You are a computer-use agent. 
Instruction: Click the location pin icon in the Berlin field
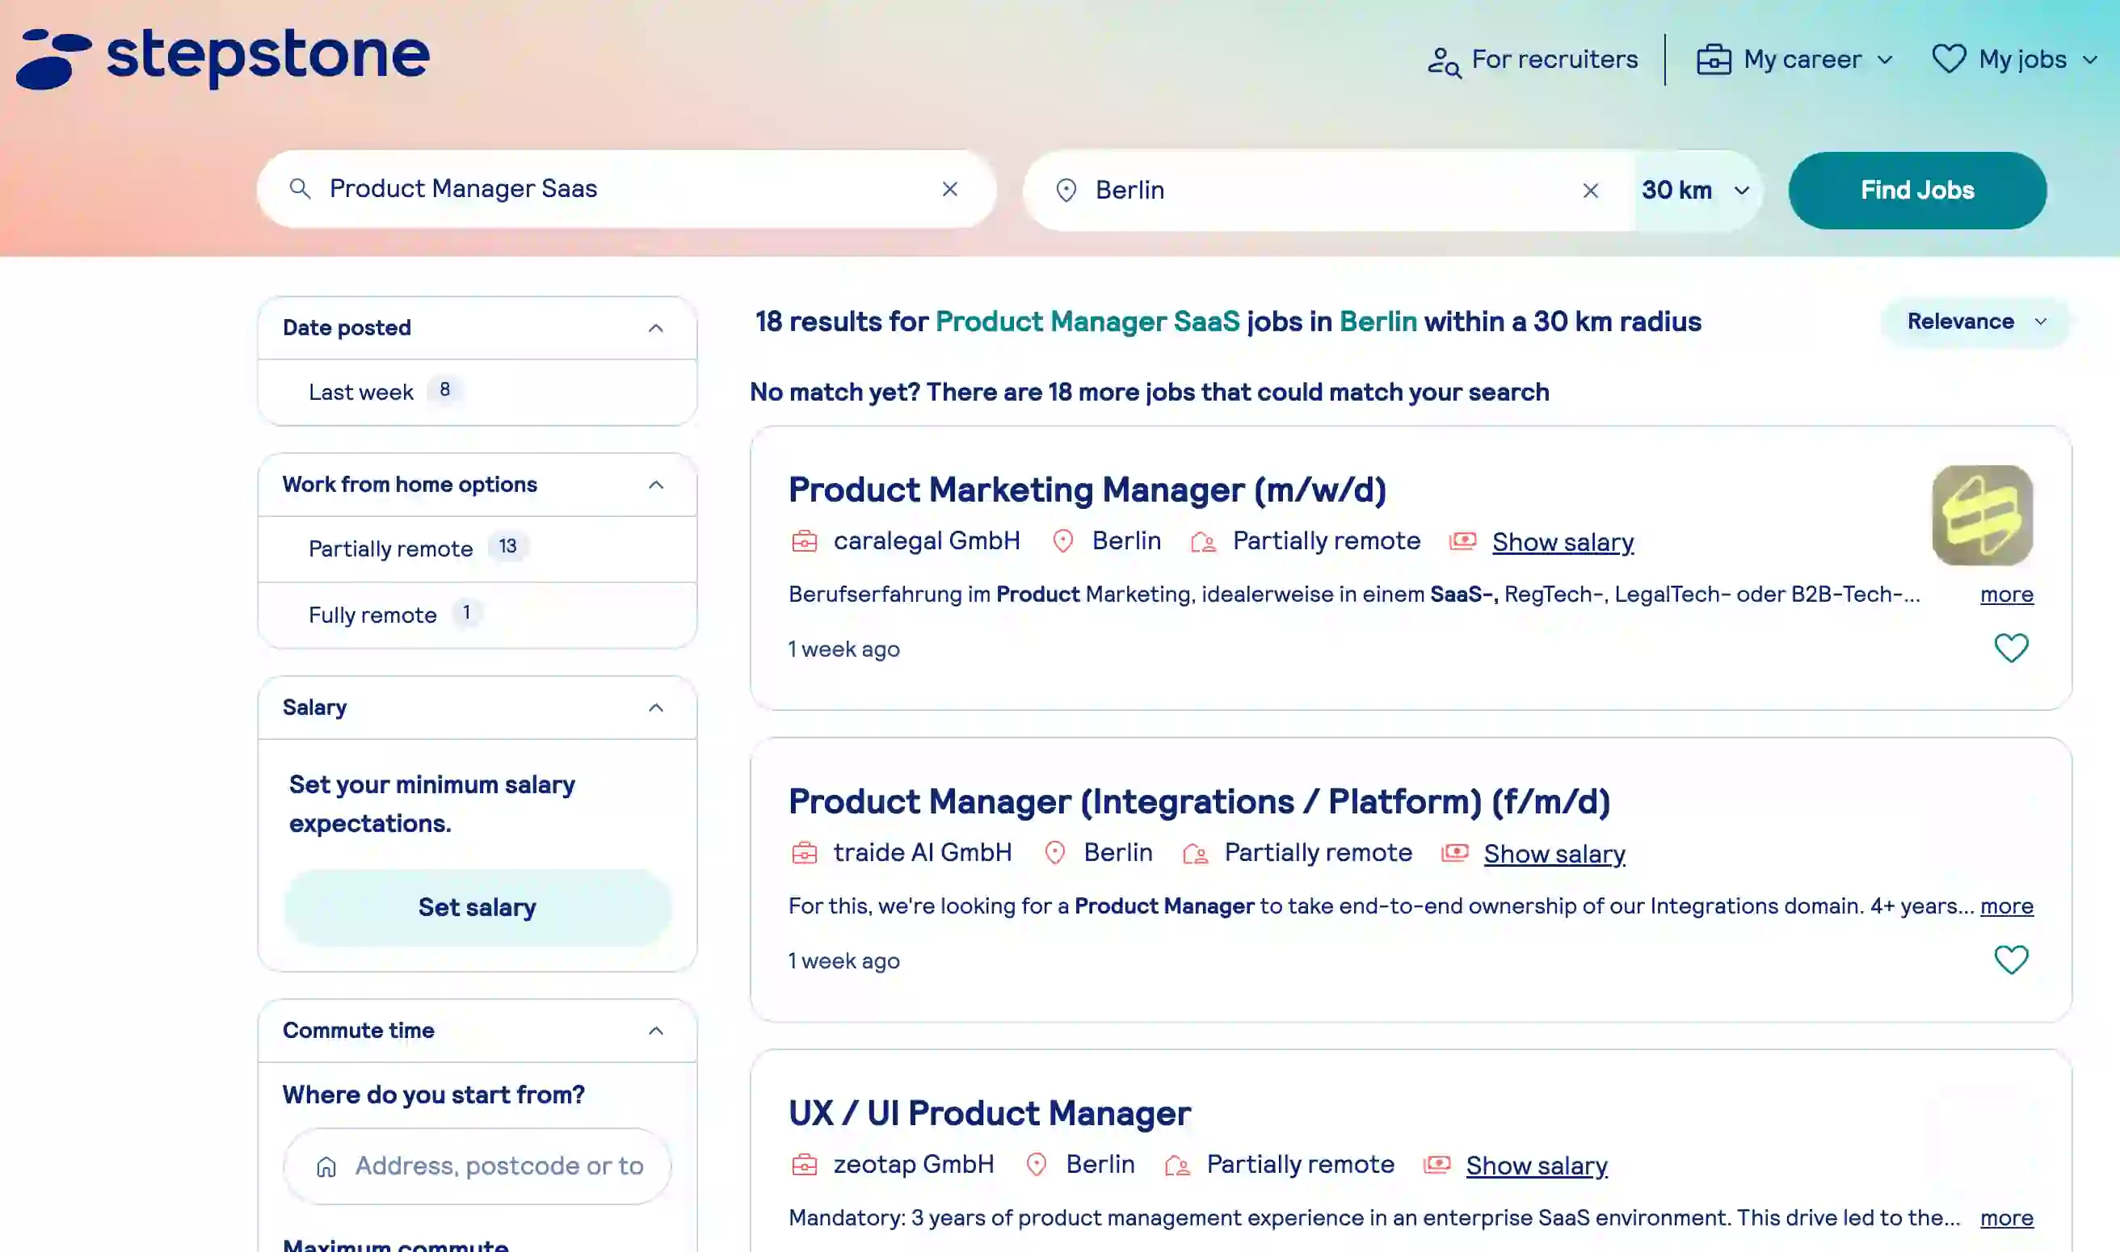(1067, 190)
